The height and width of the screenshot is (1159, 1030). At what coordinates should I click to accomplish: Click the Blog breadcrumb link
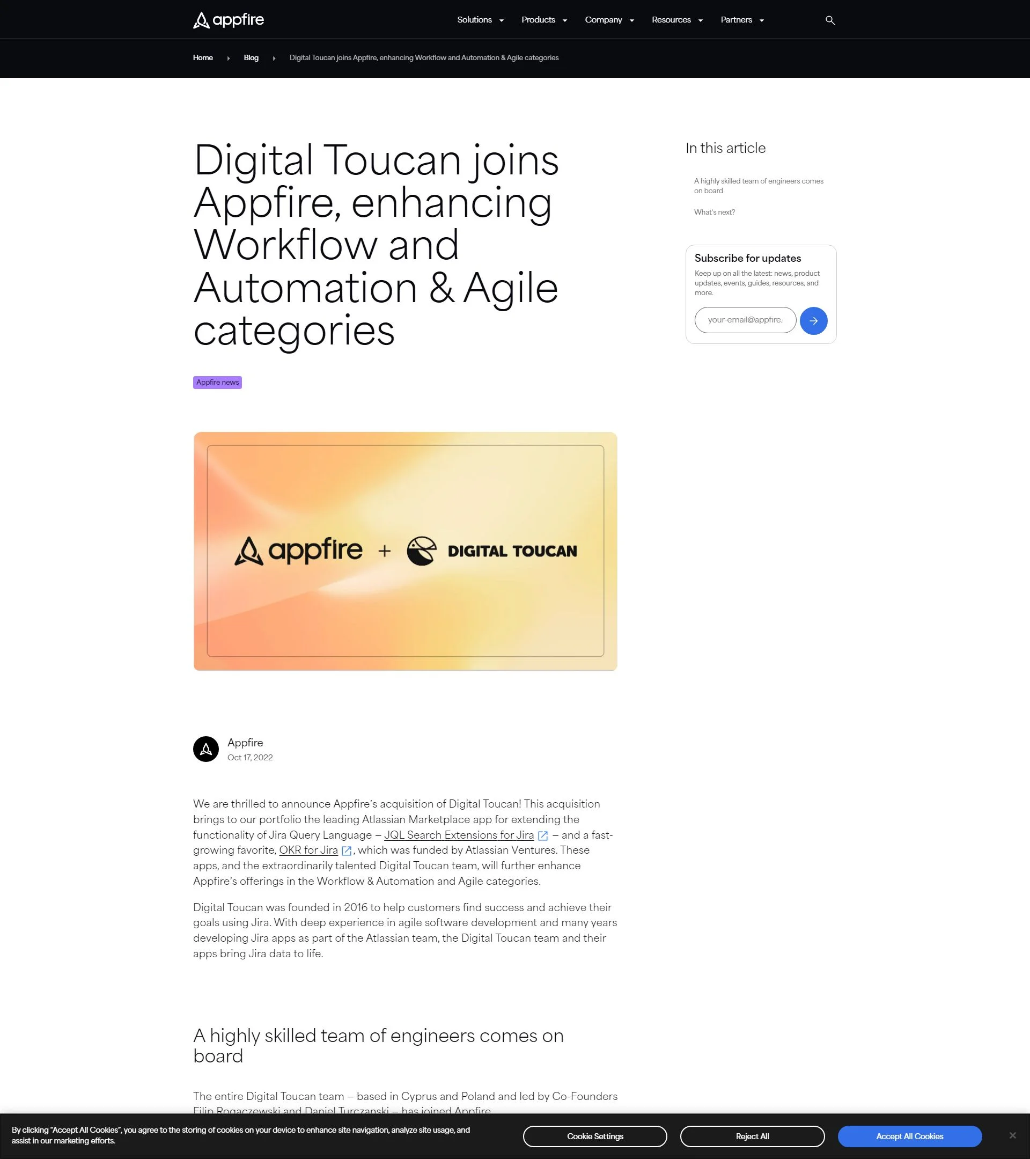tap(251, 57)
